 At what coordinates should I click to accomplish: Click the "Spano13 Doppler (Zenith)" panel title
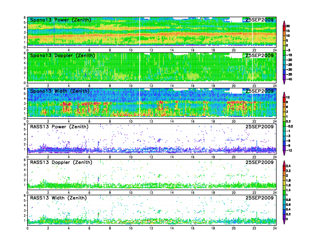(x=62, y=55)
